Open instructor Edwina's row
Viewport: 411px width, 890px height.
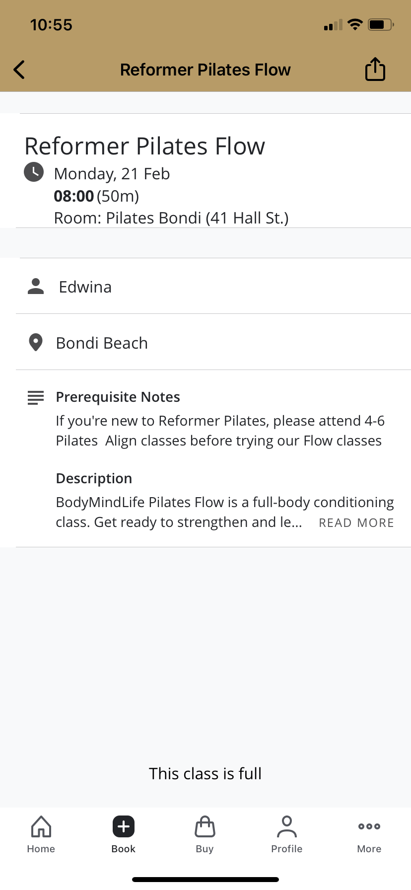[213, 286]
